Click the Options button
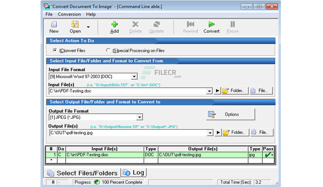323x187 pixels. [231, 114]
